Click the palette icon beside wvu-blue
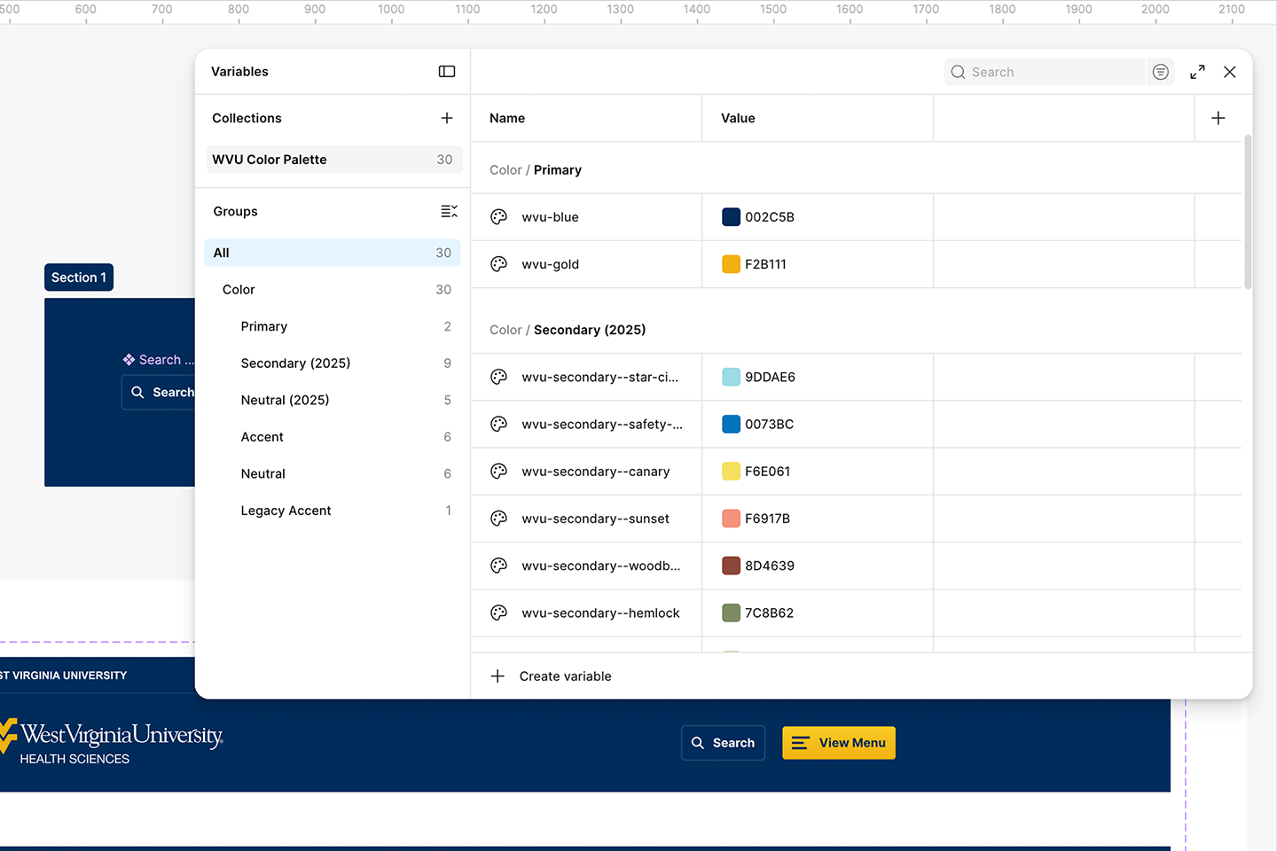This screenshot has width=1277, height=851. 499,217
